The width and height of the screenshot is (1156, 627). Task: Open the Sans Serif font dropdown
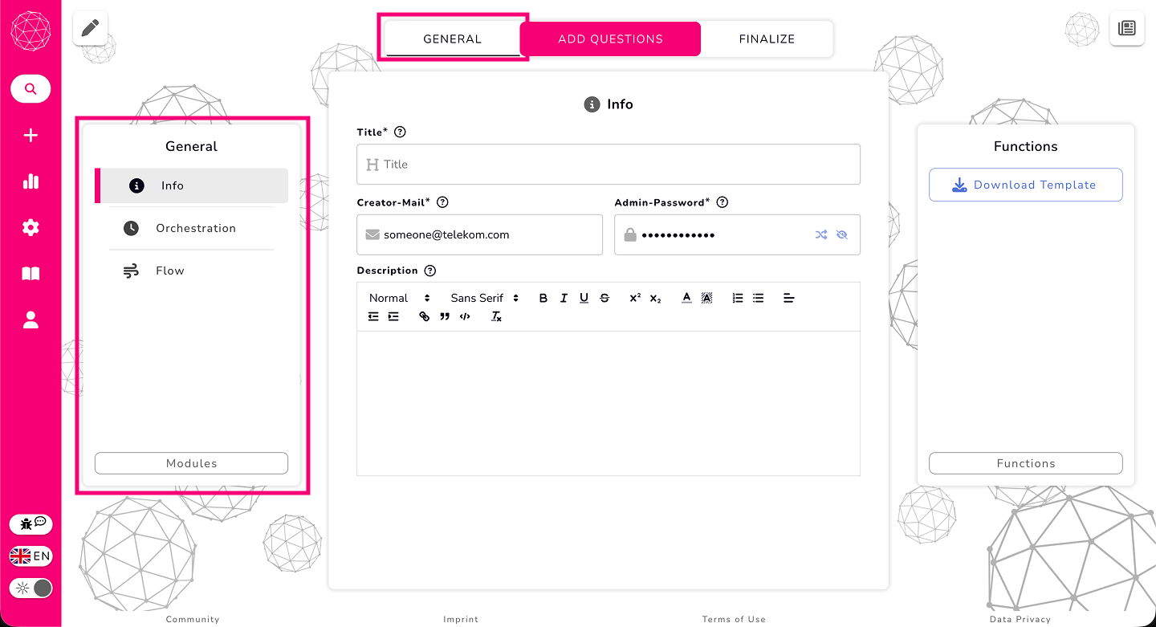click(484, 298)
